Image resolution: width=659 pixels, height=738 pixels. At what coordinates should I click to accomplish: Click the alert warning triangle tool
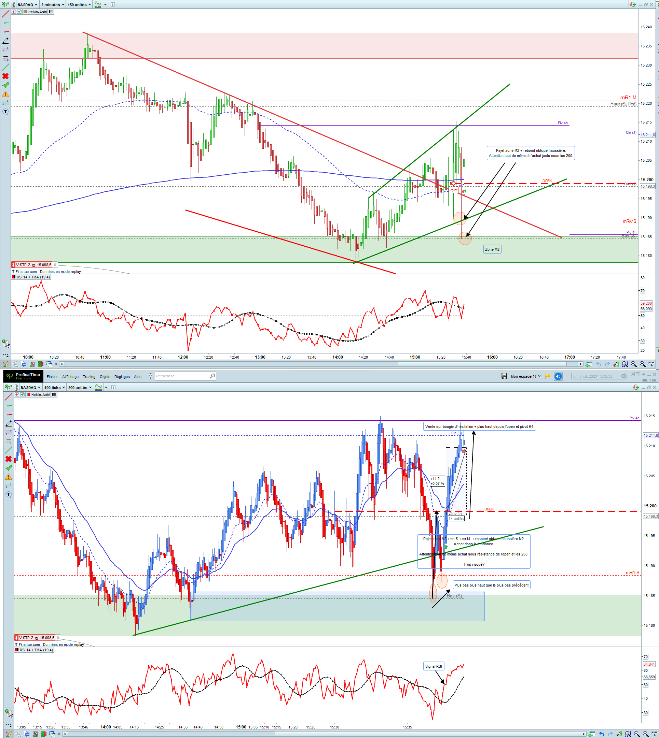coord(5,94)
